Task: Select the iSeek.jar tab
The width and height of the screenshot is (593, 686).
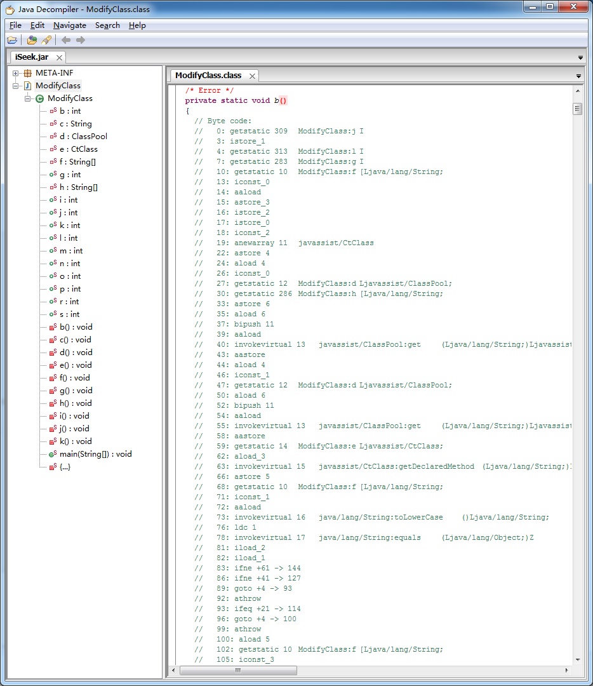Action: [x=32, y=57]
